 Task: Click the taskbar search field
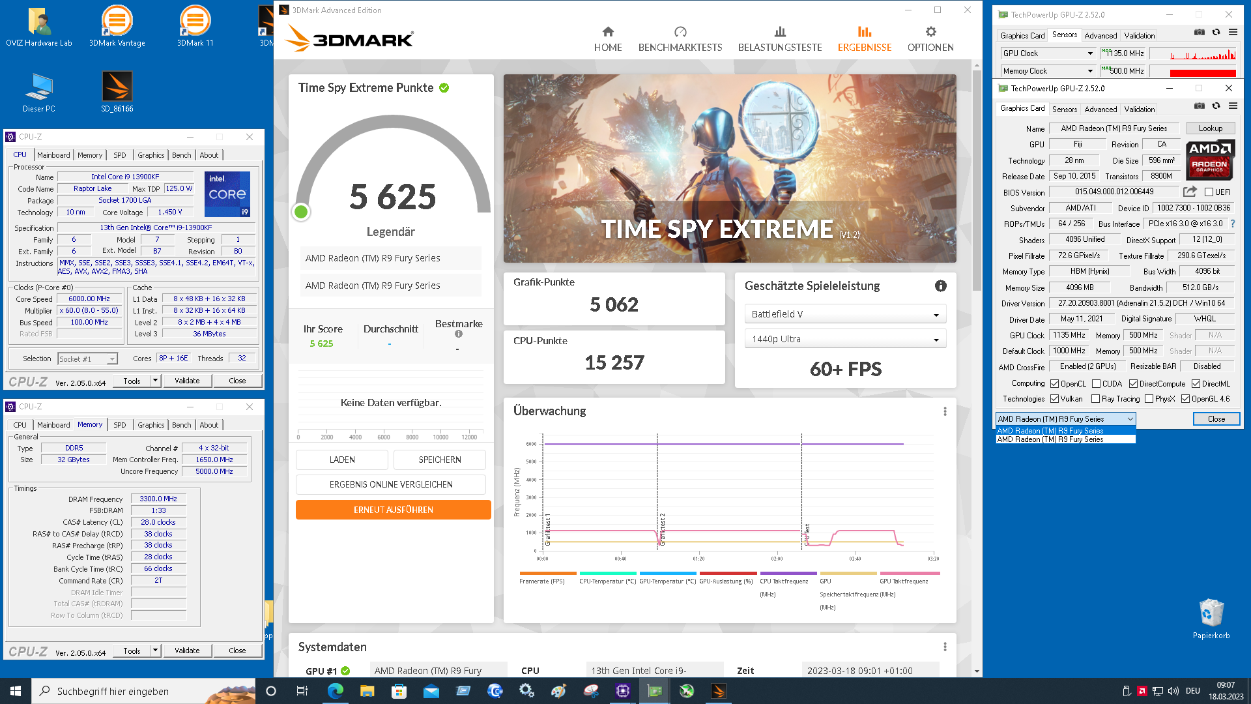tap(143, 691)
